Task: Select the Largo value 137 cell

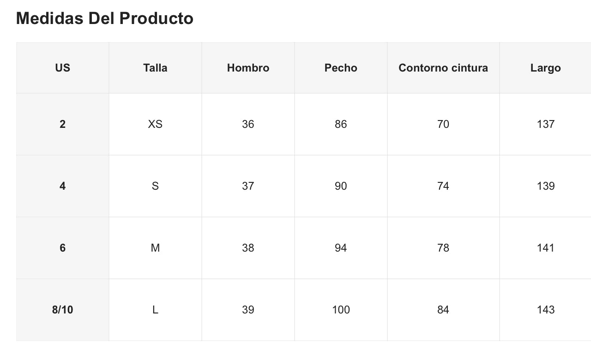Action: [x=545, y=124]
